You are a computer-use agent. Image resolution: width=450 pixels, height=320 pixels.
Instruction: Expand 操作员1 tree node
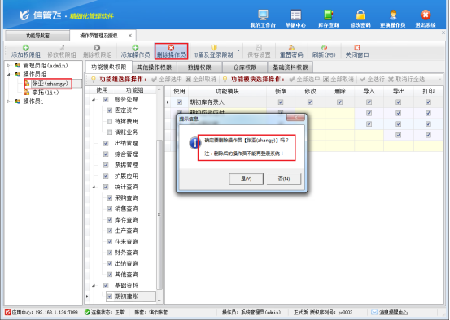pyautogui.click(x=9, y=102)
